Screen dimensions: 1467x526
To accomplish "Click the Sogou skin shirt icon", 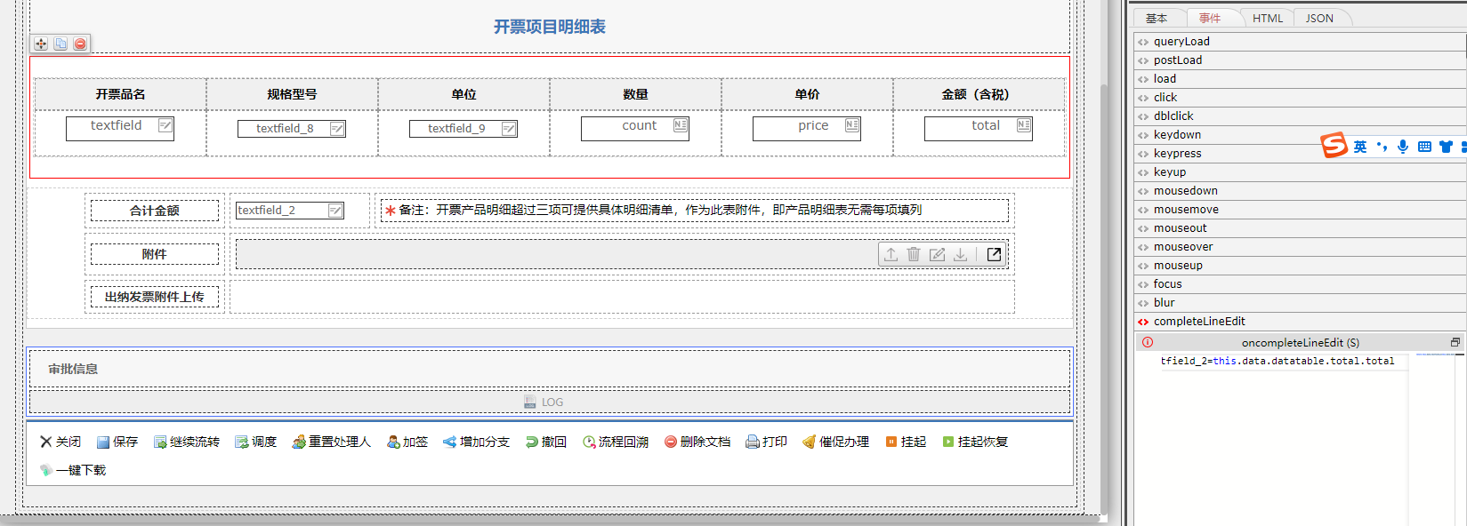I will tap(1446, 147).
